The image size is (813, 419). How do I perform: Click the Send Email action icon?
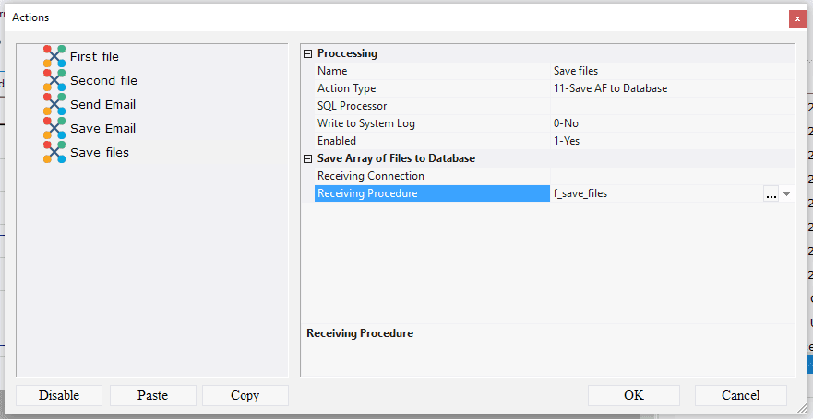point(54,104)
